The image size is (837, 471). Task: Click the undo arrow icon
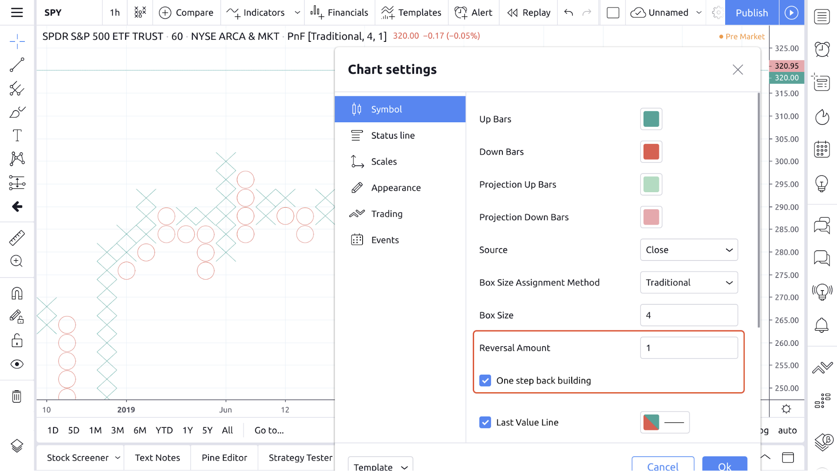(568, 13)
